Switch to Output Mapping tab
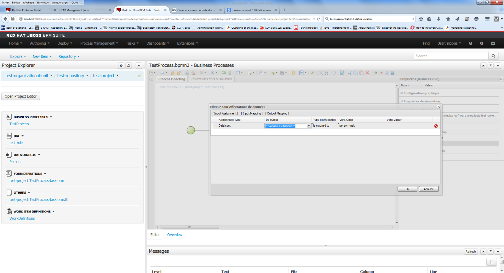This screenshot has width=504, height=273. (x=277, y=113)
